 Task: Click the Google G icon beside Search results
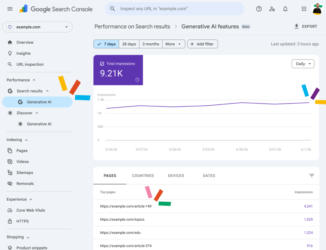pyautogui.click(x=10, y=91)
